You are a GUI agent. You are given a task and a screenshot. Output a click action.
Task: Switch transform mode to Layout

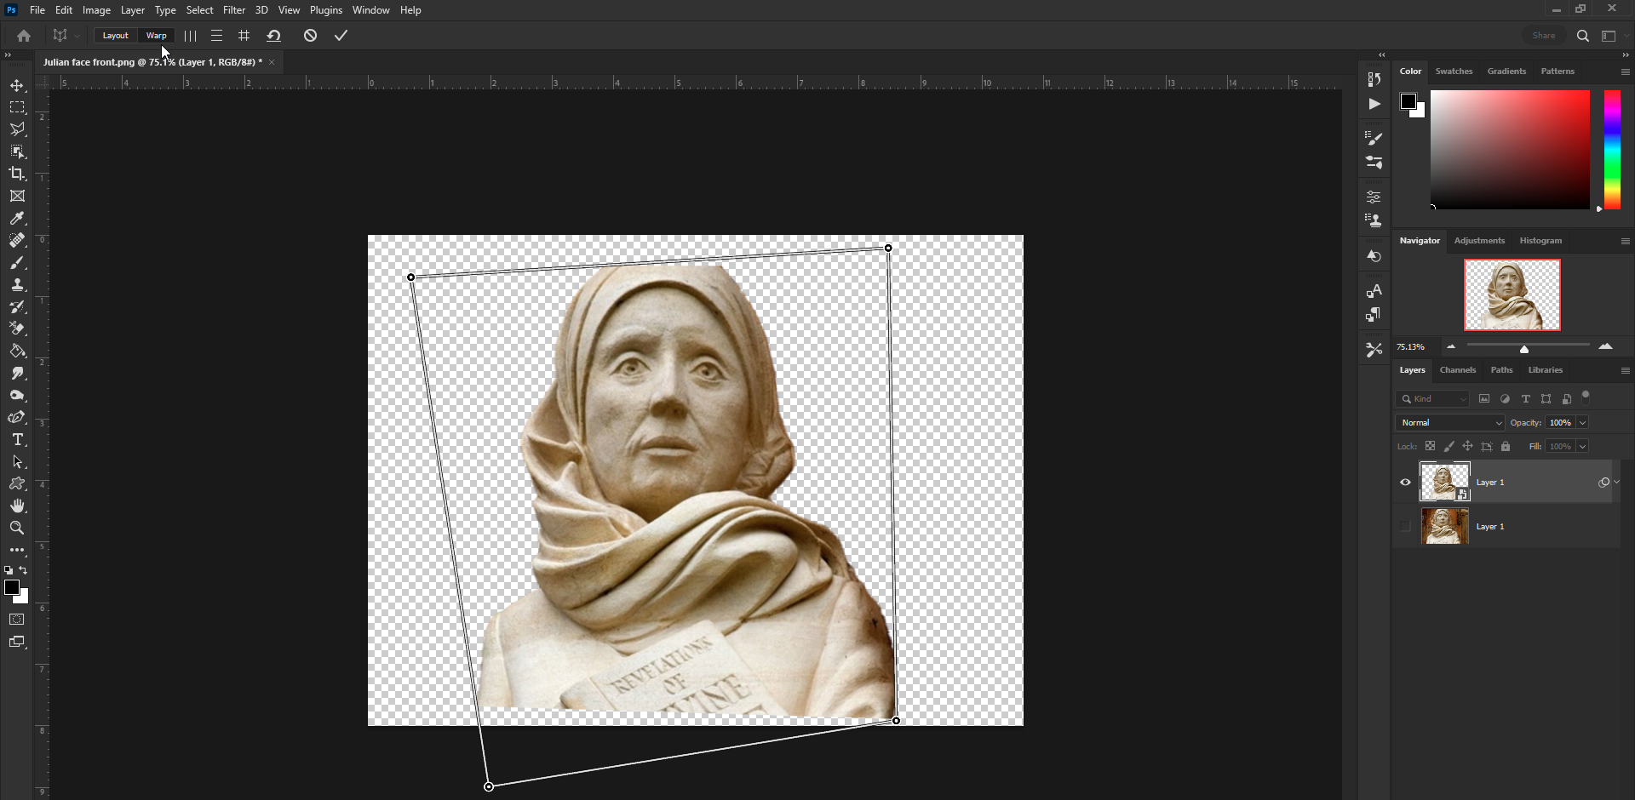(115, 35)
